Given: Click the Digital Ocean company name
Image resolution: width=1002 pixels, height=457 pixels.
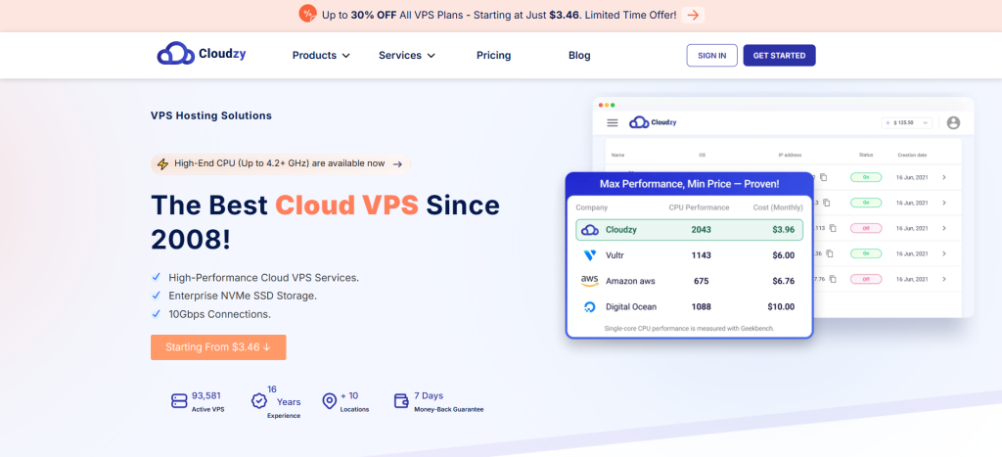Looking at the screenshot, I should [x=631, y=307].
